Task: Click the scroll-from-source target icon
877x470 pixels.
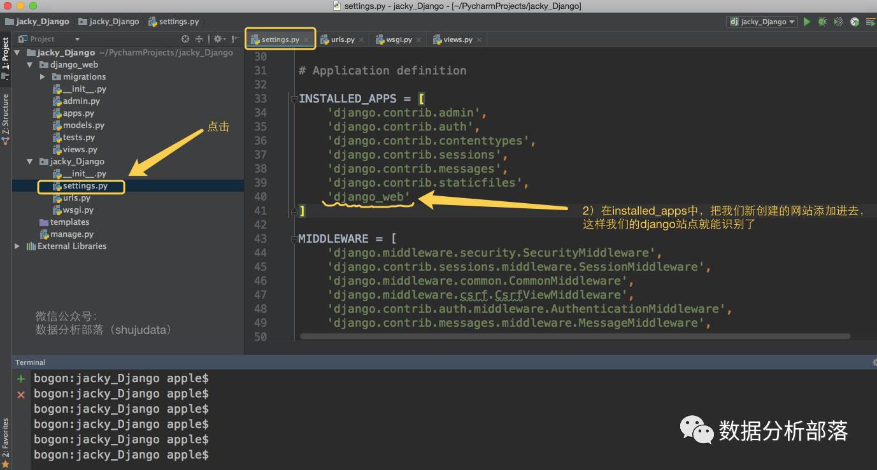Action: 185,39
